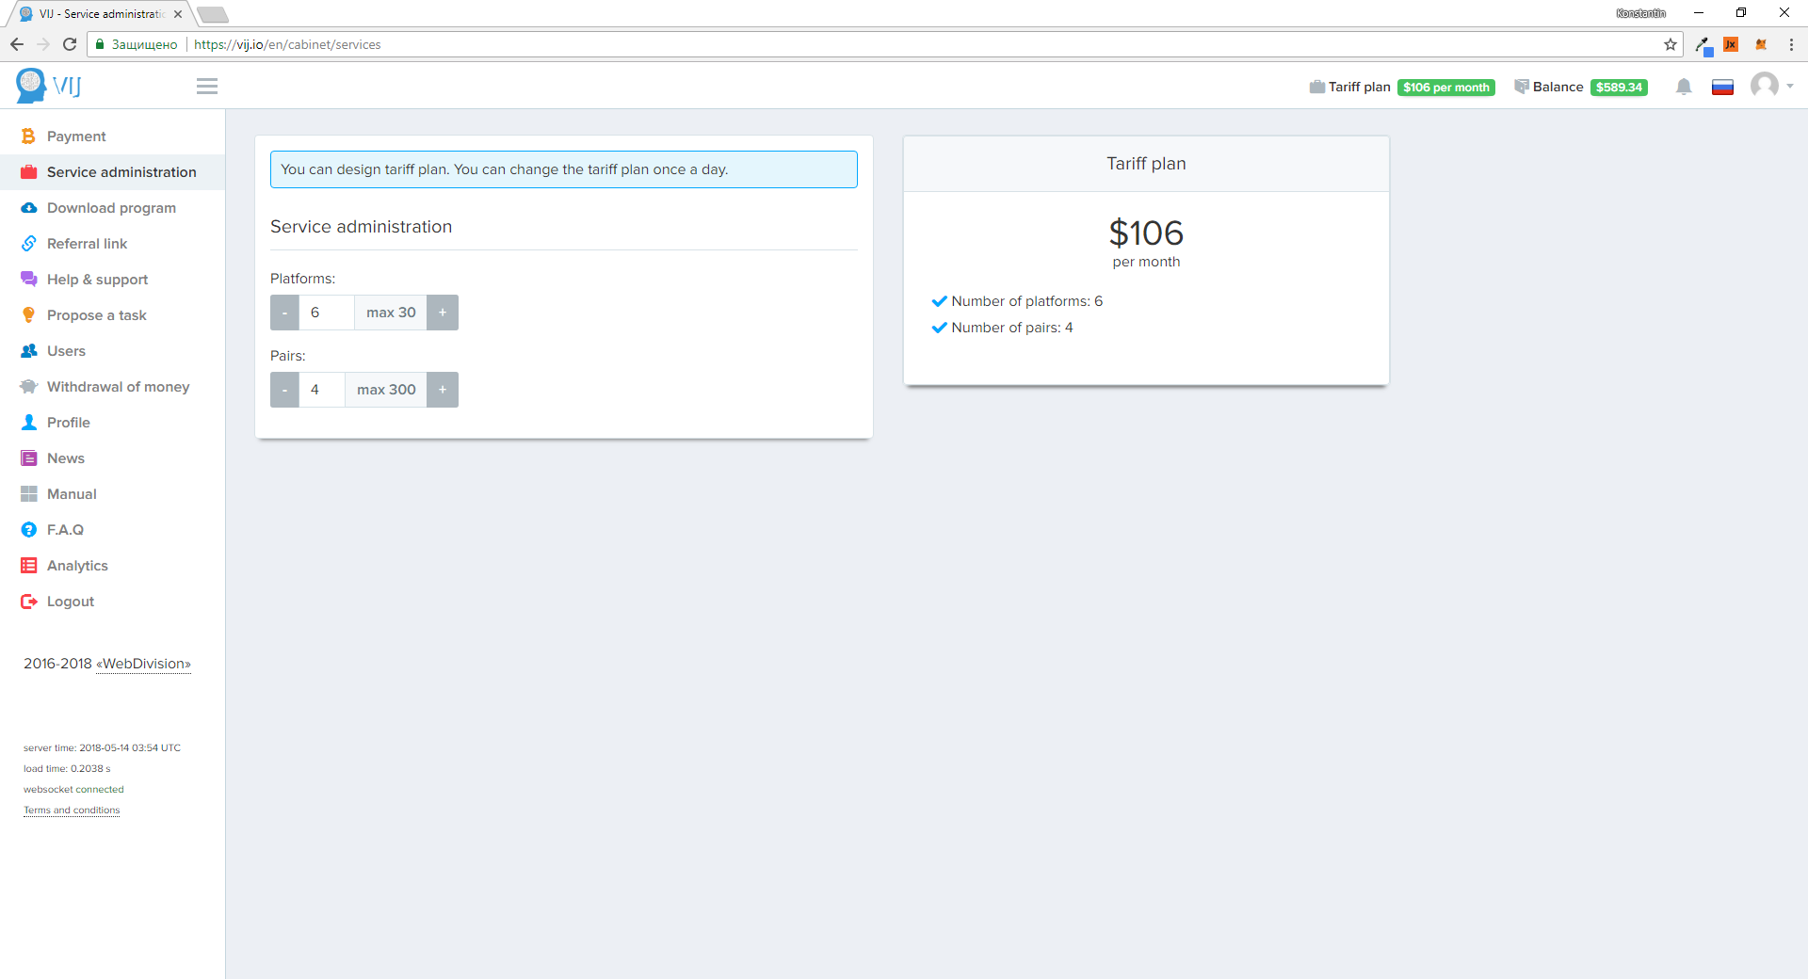Open Chrome's three-dot menu
Viewport: 1808px width, 979px height.
(x=1791, y=44)
